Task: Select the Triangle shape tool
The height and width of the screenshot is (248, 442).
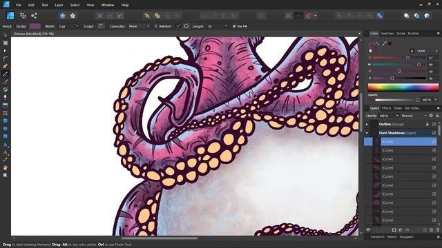Action: [x=5, y=145]
